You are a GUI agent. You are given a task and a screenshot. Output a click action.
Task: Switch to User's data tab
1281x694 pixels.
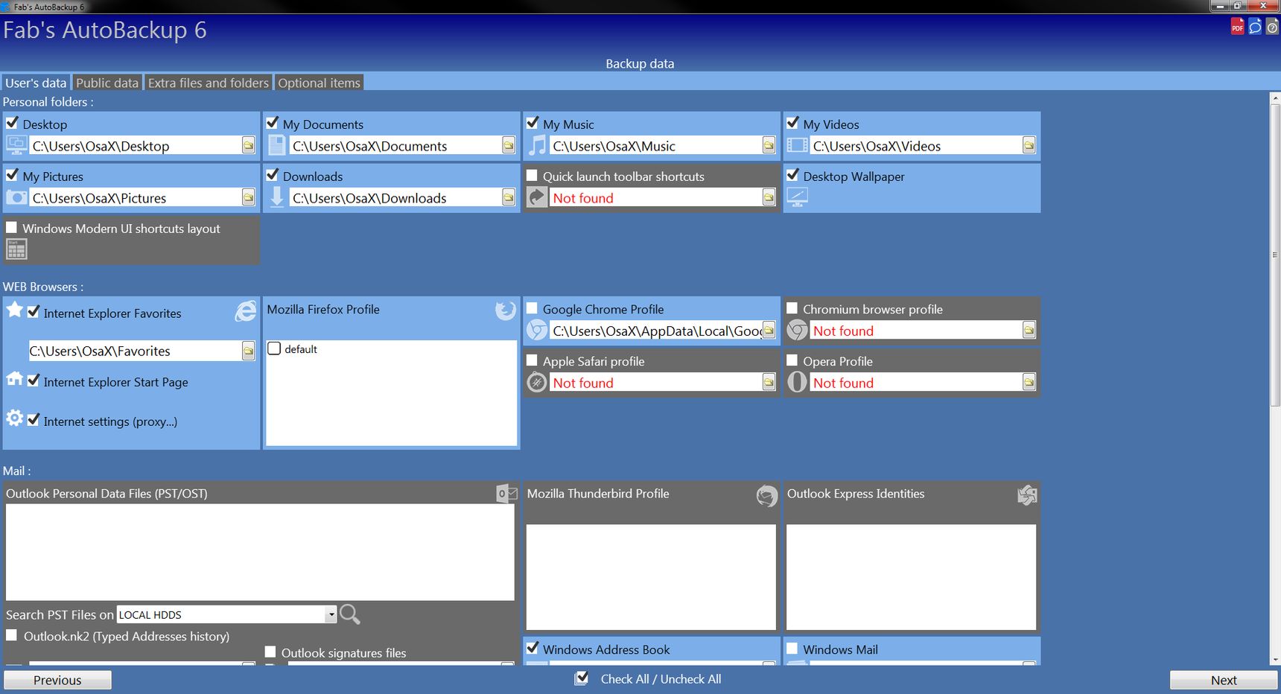[36, 83]
